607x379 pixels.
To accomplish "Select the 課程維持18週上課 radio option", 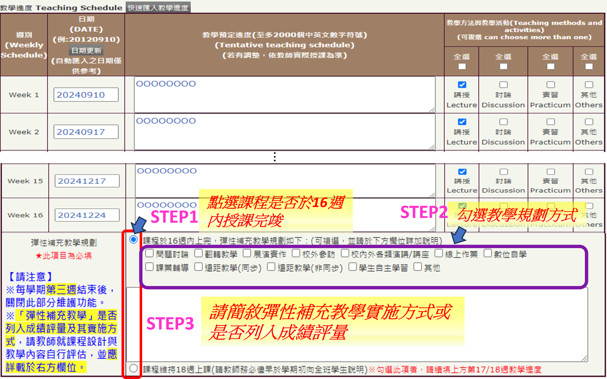I will coord(133,368).
